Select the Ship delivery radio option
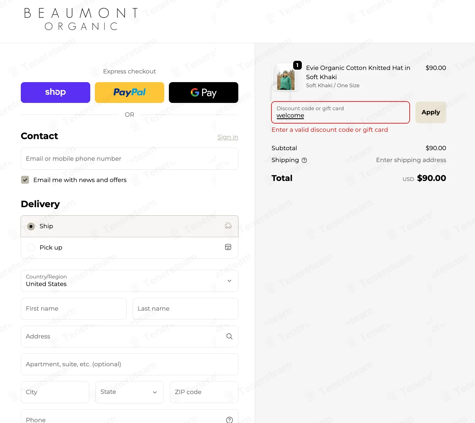 [x=31, y=226]
